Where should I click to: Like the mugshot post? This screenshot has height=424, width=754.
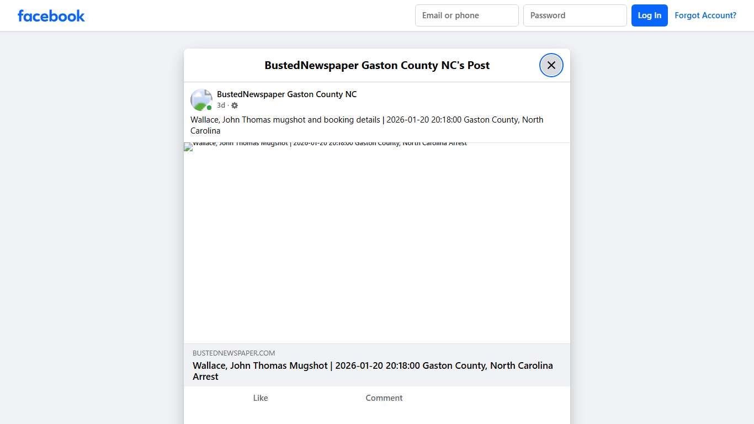[260, 397]
